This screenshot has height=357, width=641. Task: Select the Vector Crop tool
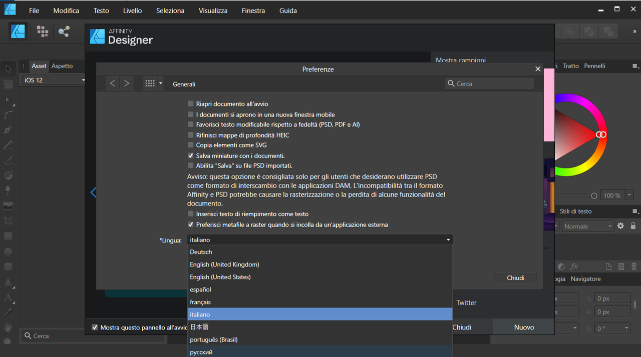point(8,221)
